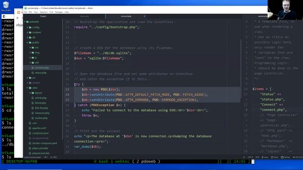The image size is (303, 170).
Task: Open the View menu in Atom
Action: 36,12
